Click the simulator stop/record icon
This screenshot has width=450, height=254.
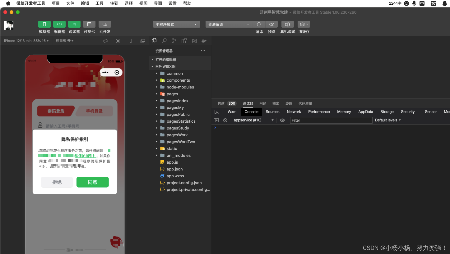pos(118,41)
